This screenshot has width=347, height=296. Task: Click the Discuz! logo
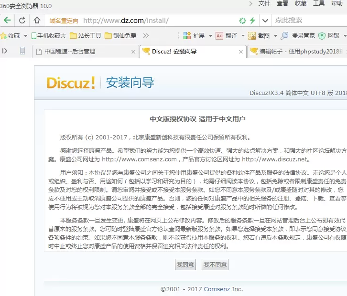coord(71,83)
